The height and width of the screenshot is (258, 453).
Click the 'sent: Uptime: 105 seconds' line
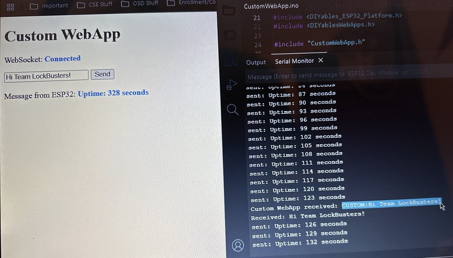pos(295,146)
